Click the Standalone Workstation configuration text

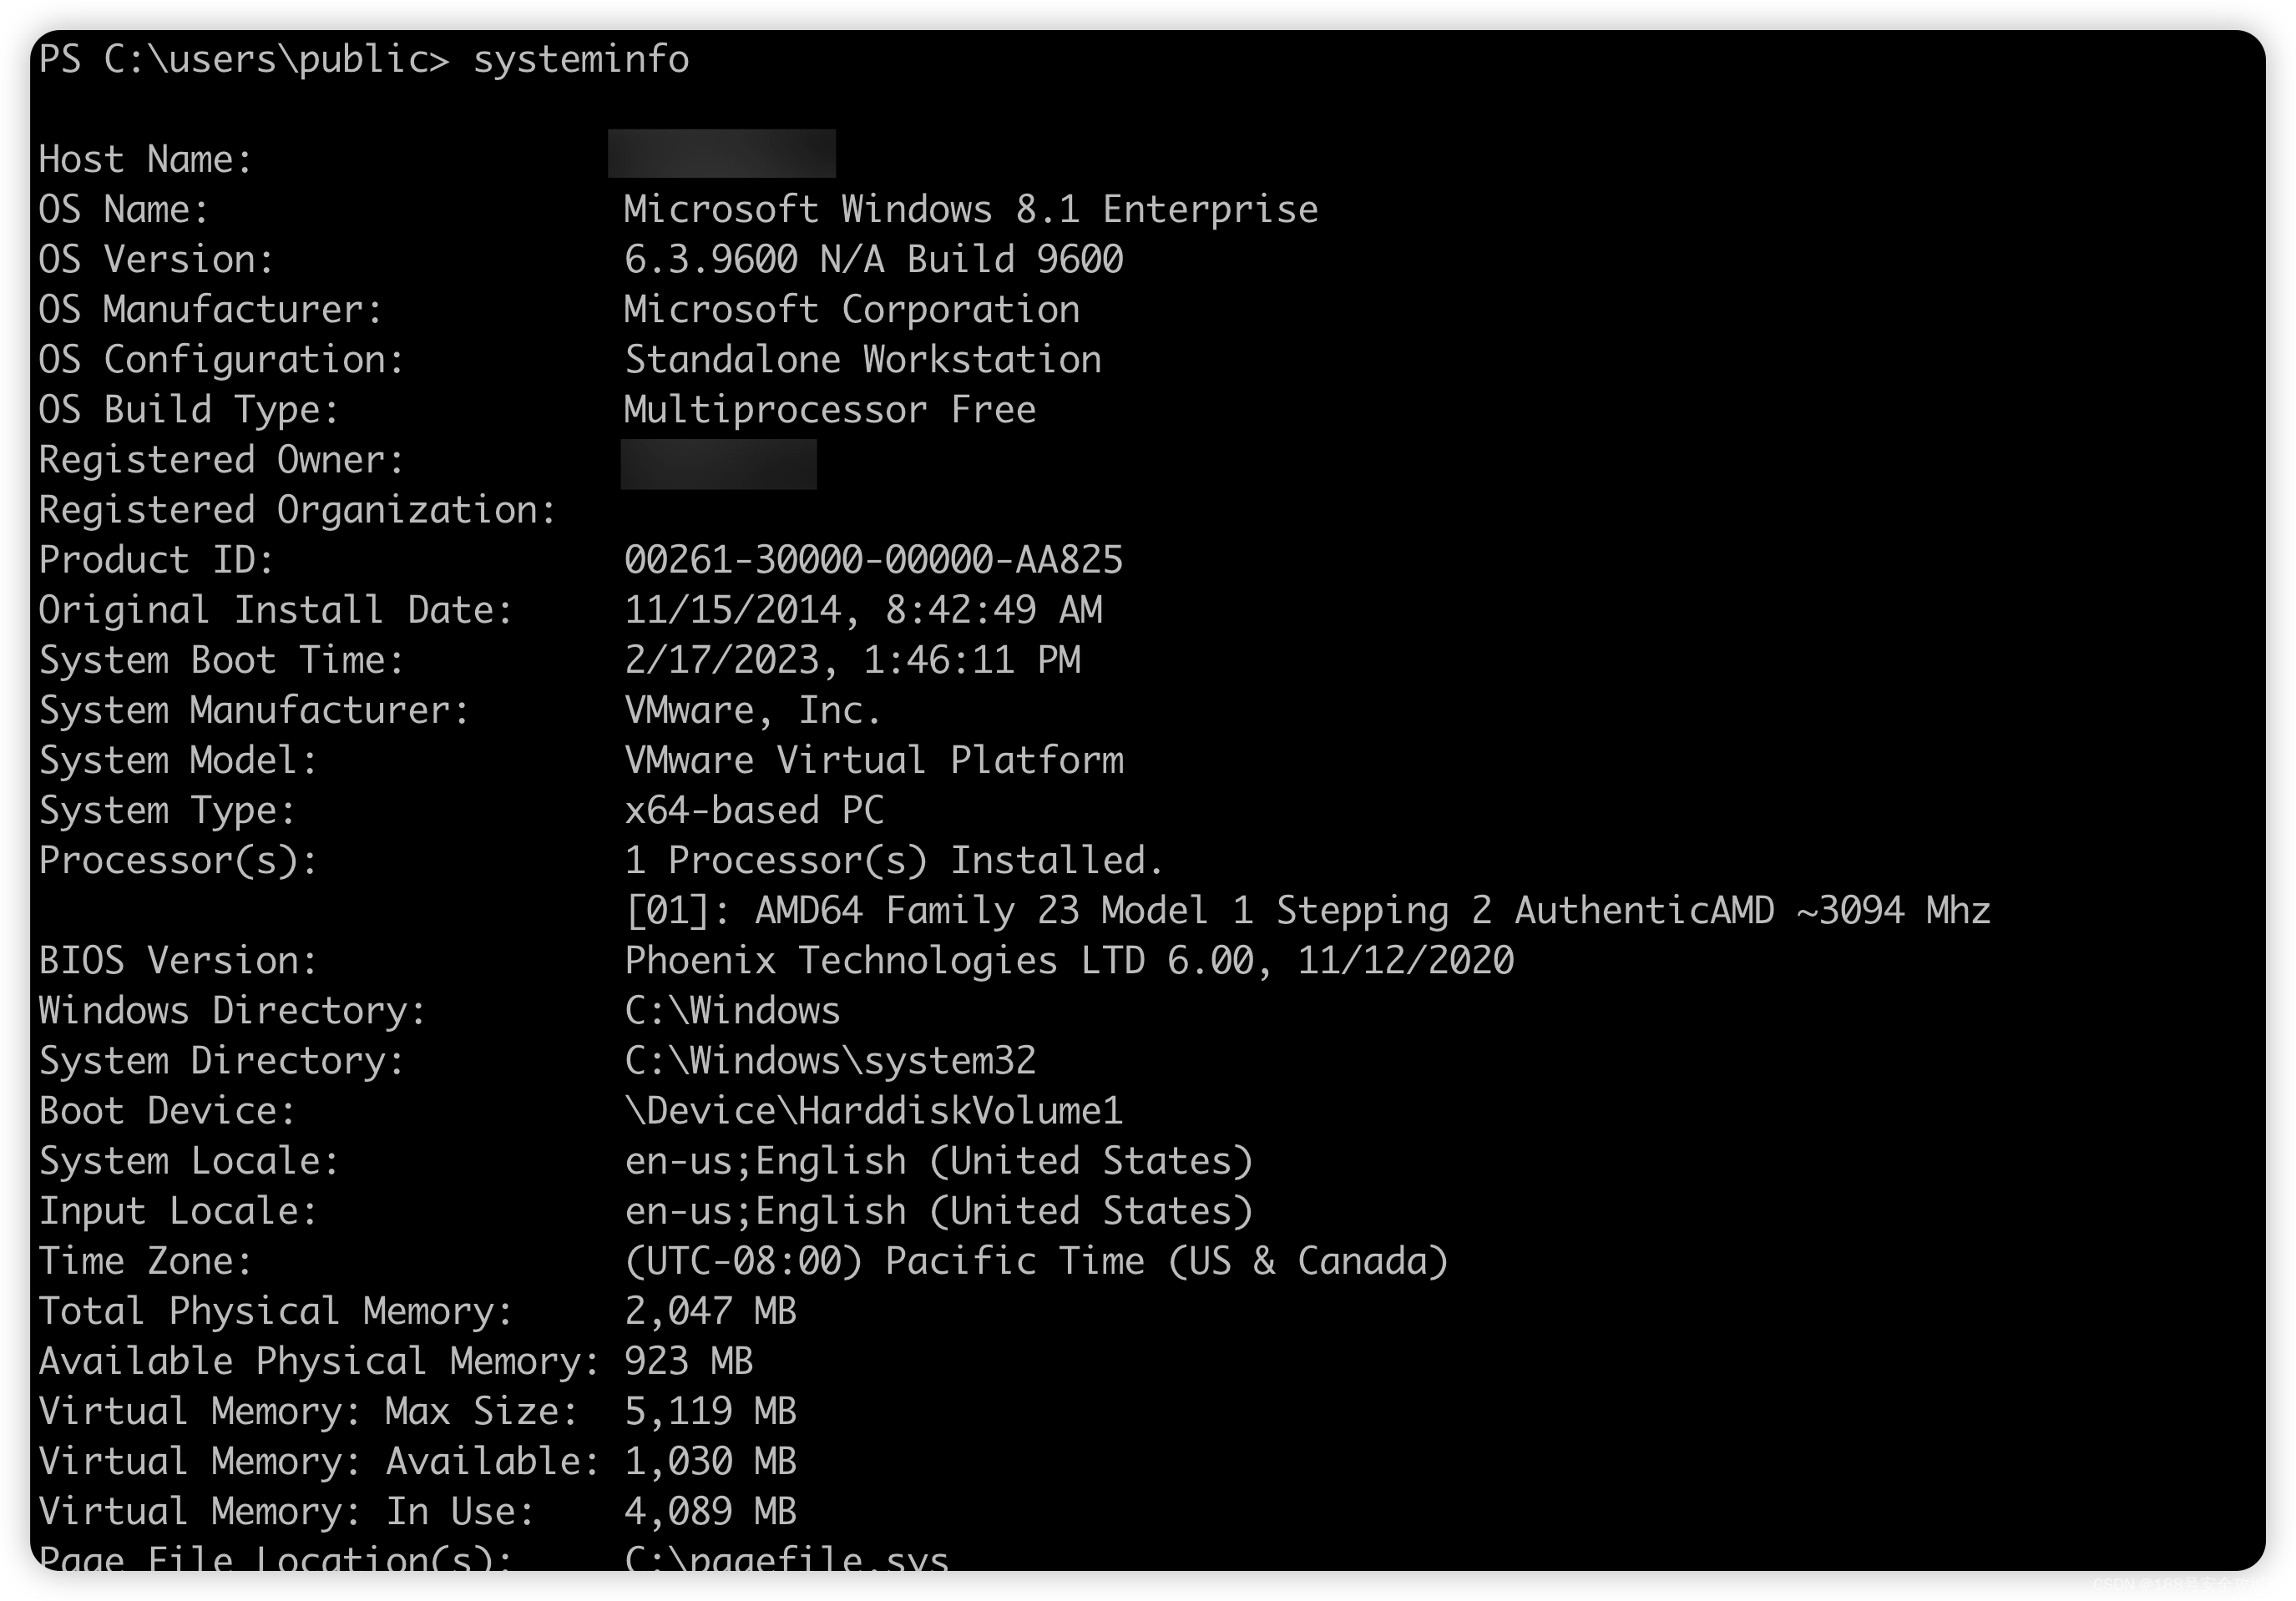pyautogui.click(x=863, y=360)
